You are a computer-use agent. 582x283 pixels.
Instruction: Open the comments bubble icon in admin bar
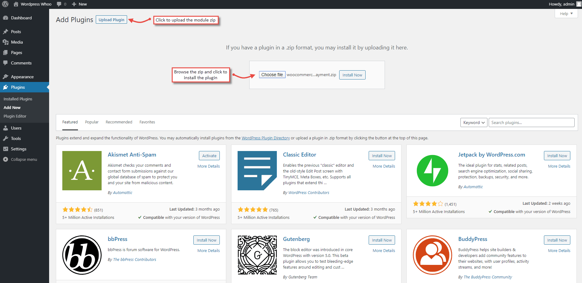coord(59,4)
